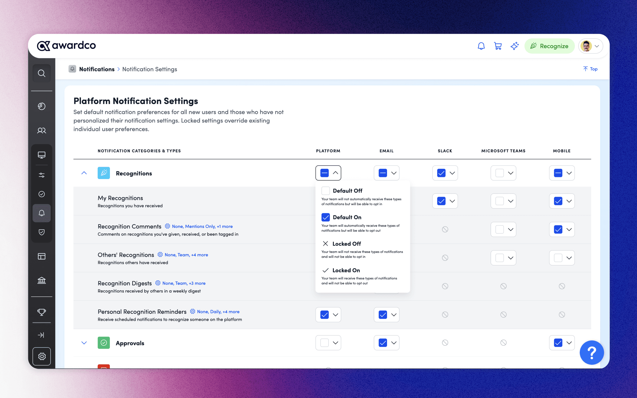Screen dimensions: 637x398
Task: Open 'None, Team, +4 more' link
Action: pos(186,255)
